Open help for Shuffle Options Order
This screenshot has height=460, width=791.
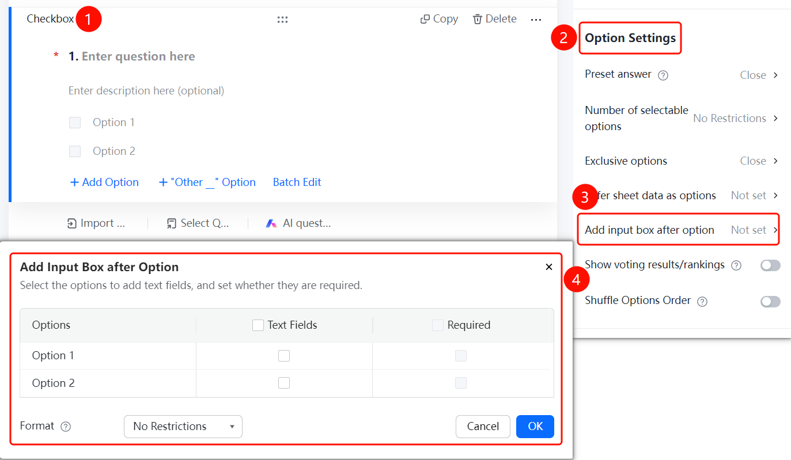coord(702,301)
